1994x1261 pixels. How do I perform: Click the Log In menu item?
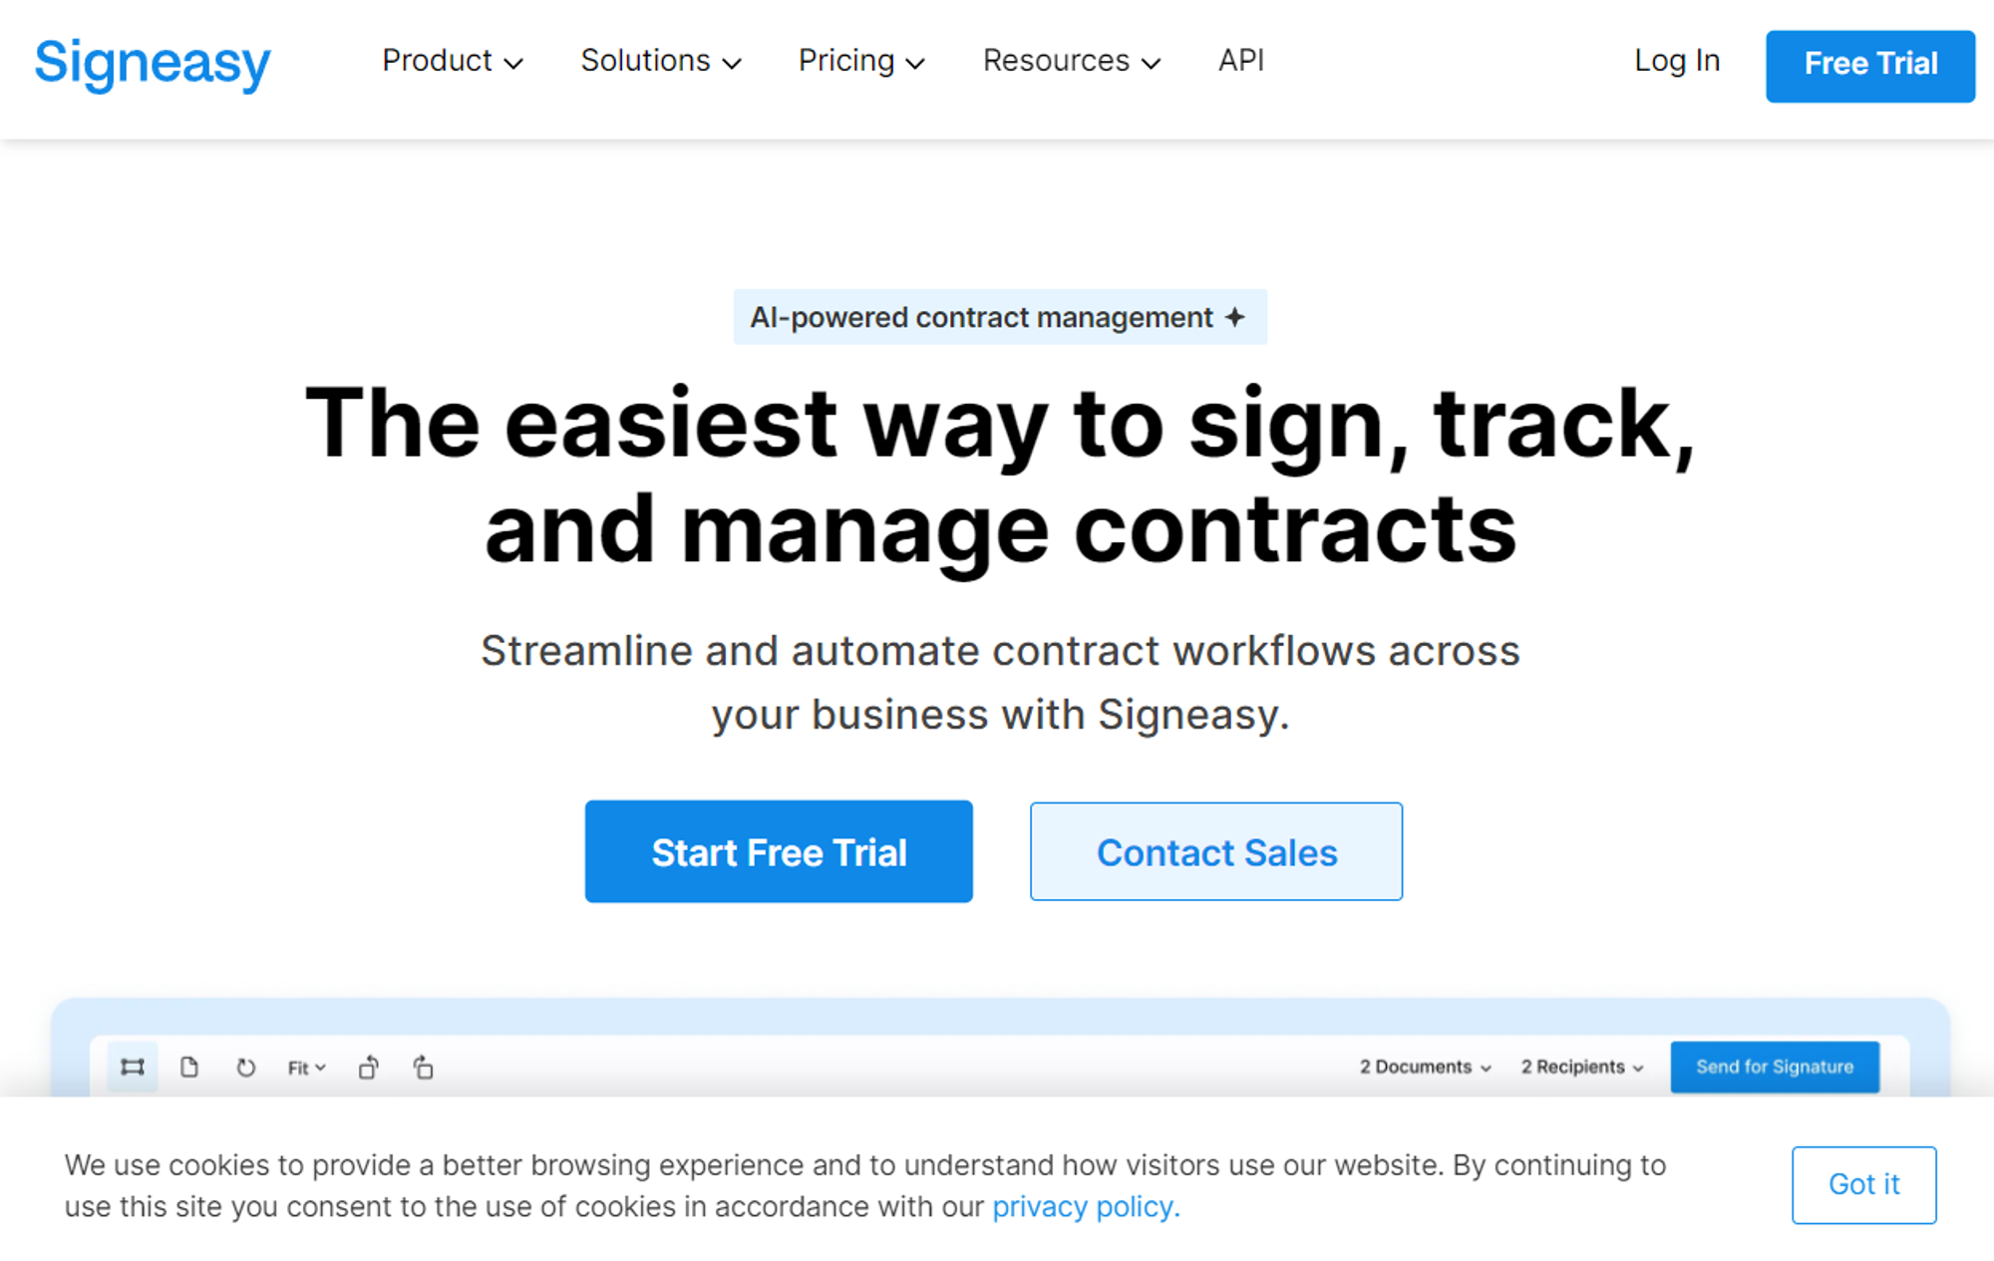(1676, 63)
